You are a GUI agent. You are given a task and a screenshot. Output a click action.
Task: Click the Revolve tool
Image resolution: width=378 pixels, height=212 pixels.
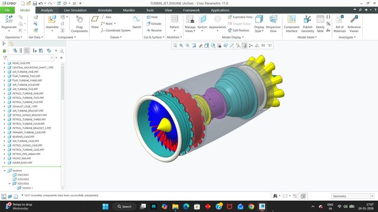pyautogui.click(x=154, y=31)
